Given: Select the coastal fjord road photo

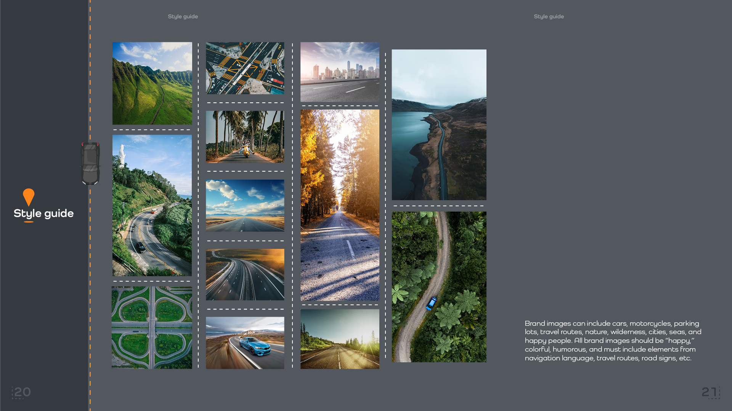Looking at the screenshot, I should click(439, 125).
